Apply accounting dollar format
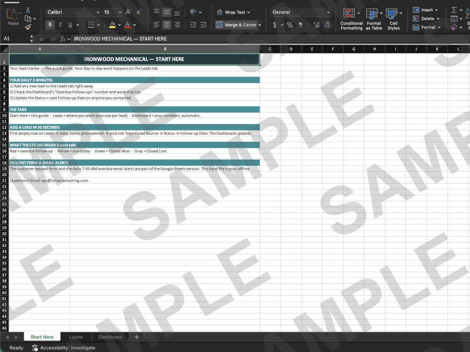The image size is (470, 352). (275, 25)
